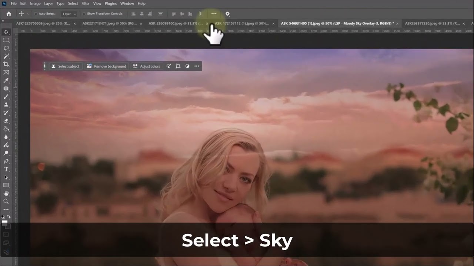474x266 pixels.
Task: Open the foreground color swatch picker
Action: 4,223
